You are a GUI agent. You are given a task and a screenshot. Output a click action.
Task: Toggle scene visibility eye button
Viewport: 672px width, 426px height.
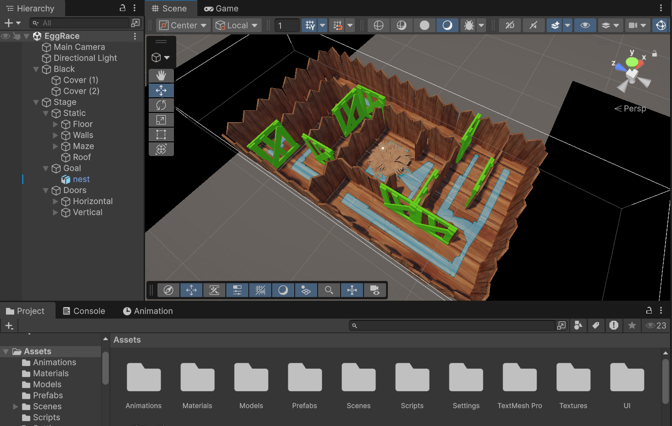pyautogui.click(x=585, y=25)
